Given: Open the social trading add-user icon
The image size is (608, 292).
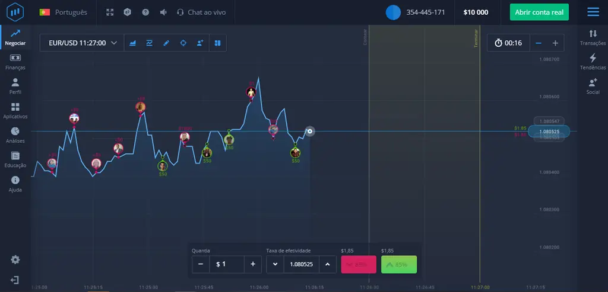Looking at the screenshot, I should [x=200, y=43].
